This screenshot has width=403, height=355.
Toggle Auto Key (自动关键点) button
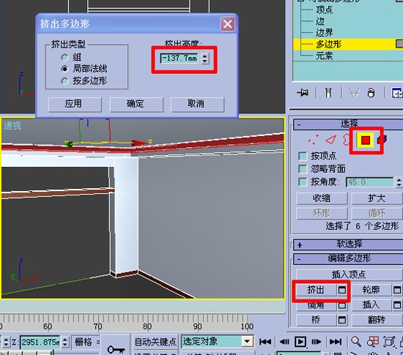pos(155,342)
